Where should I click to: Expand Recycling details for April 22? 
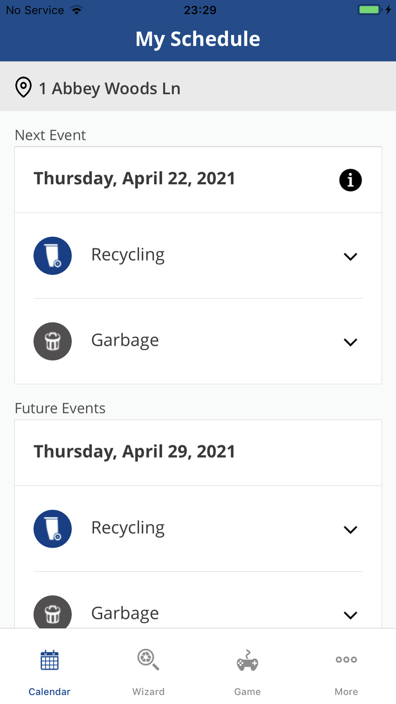(x=350, y=257)
